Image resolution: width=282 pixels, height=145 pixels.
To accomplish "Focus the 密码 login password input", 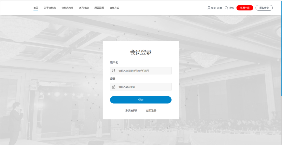I will (x=144, y=87).
